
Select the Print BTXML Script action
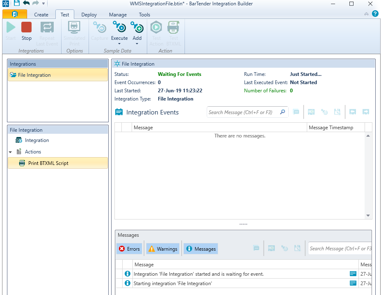[x=58, y=163]
